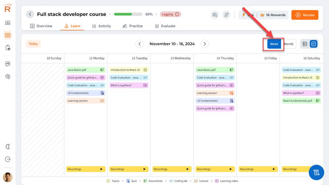This screenshot has height=185, width=329.
Task: Click the courses book icon in sidebar
Action: [8, 35]
